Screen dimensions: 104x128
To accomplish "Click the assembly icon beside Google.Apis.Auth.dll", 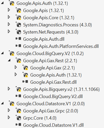I will click(18, 39).
